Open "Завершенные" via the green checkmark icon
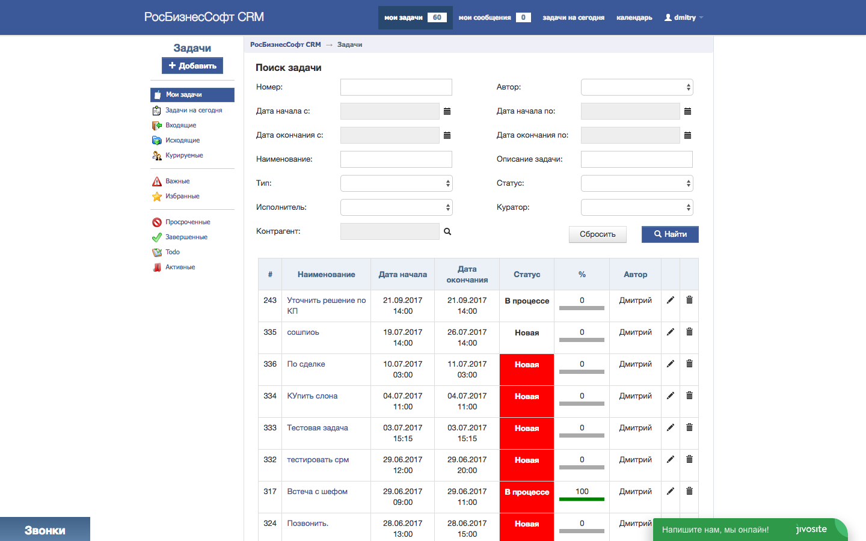 (x=187, y=237)
